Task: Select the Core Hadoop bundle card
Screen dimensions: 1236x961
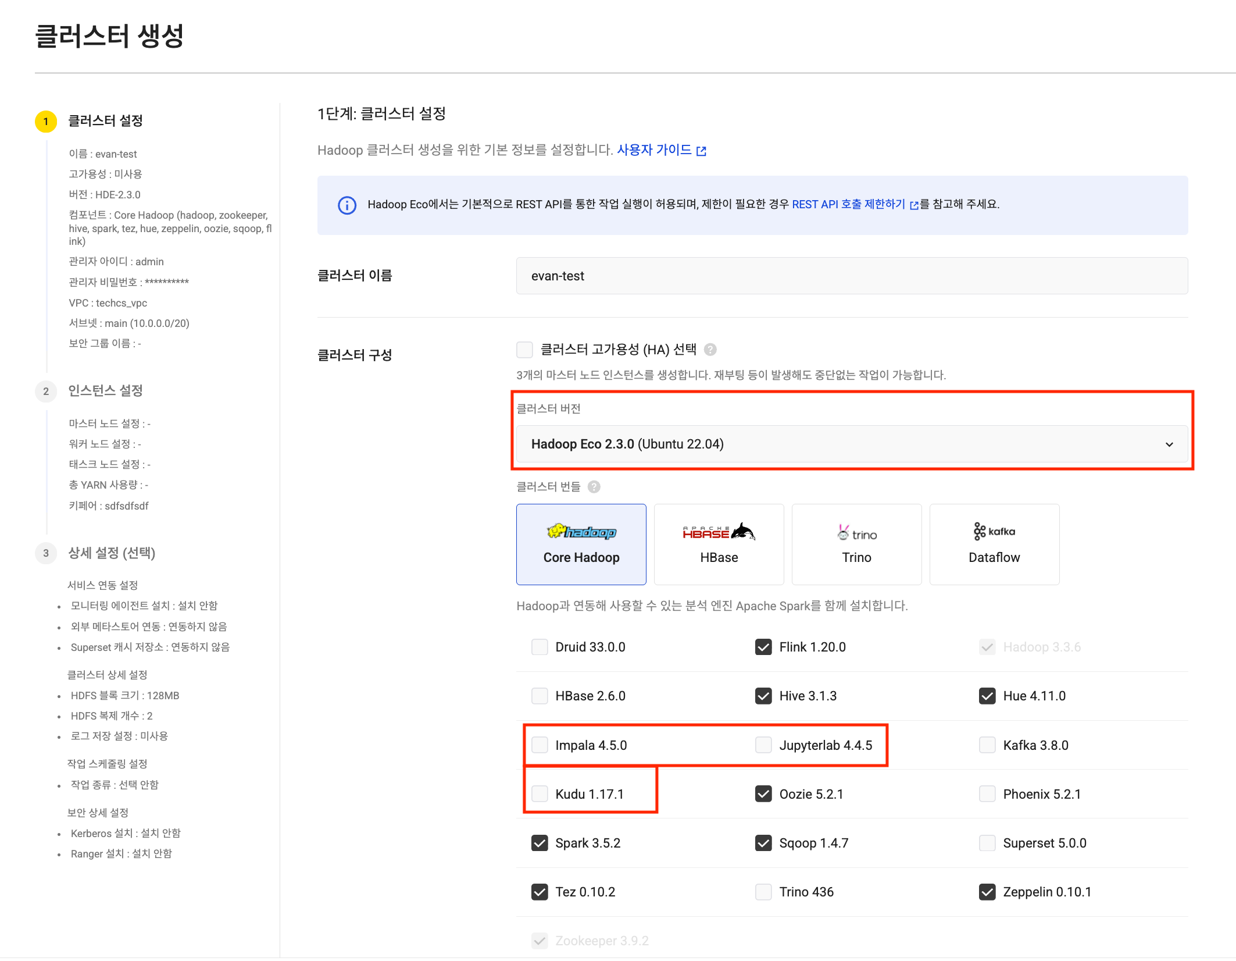Action: point(581,544)
